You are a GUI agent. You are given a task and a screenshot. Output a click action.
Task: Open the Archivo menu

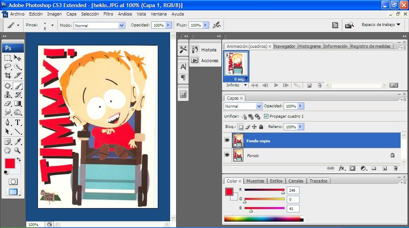tap(17, 14)
